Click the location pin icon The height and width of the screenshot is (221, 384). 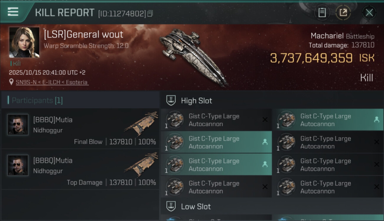(12, 82)
